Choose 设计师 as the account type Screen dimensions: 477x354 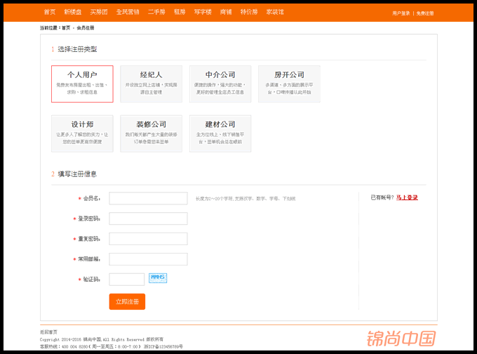coord(82,133)
